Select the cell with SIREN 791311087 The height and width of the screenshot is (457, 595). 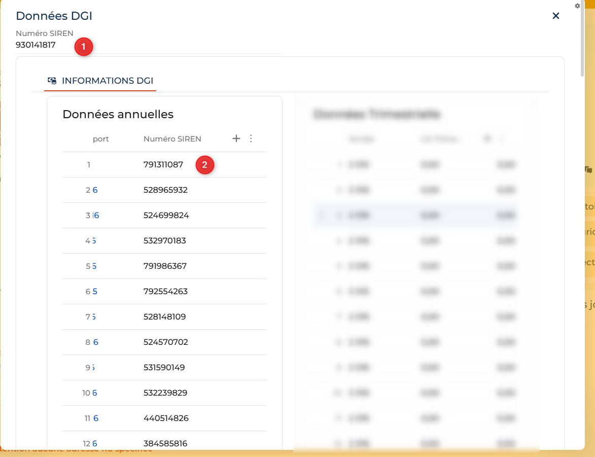point(163,165)
